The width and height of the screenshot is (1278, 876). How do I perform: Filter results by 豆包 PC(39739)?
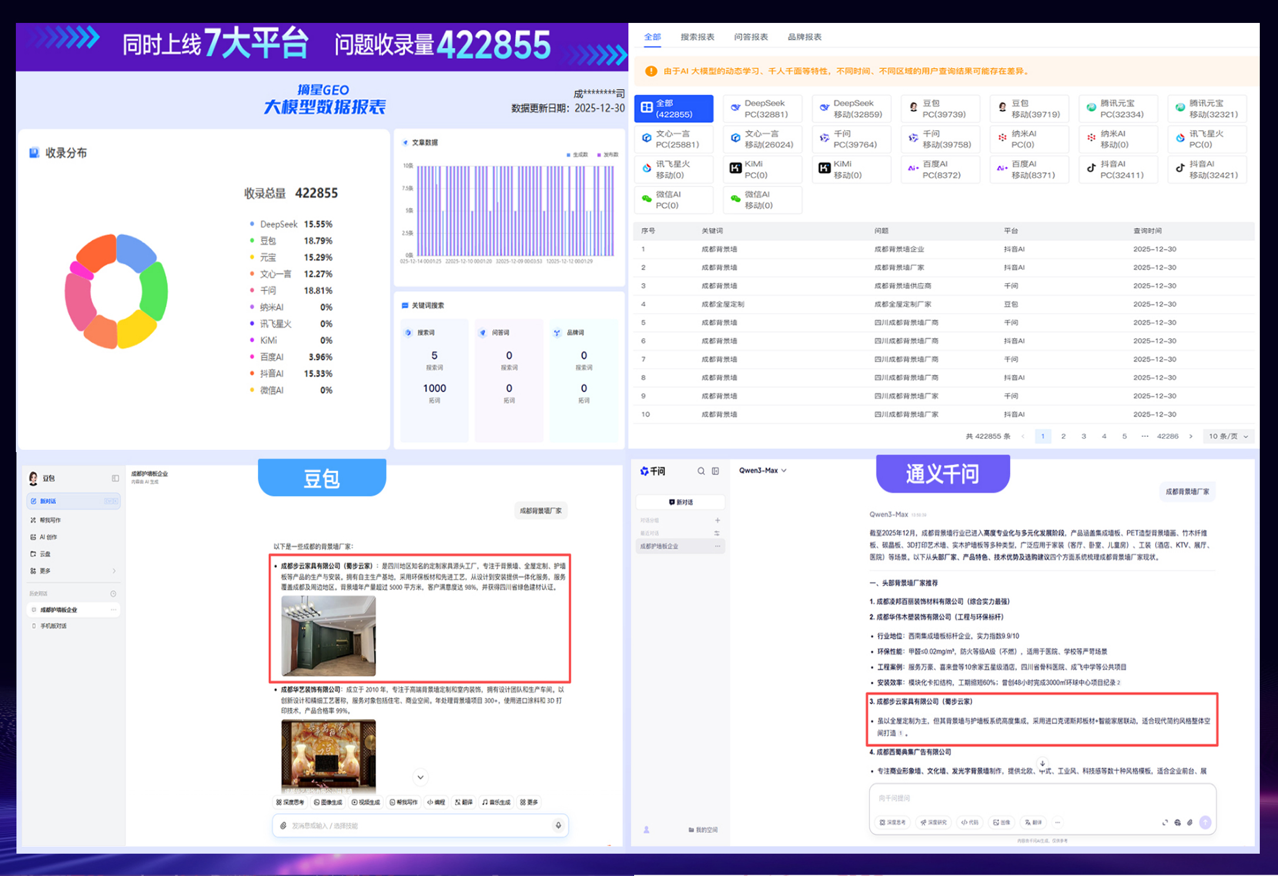point(941,108)
